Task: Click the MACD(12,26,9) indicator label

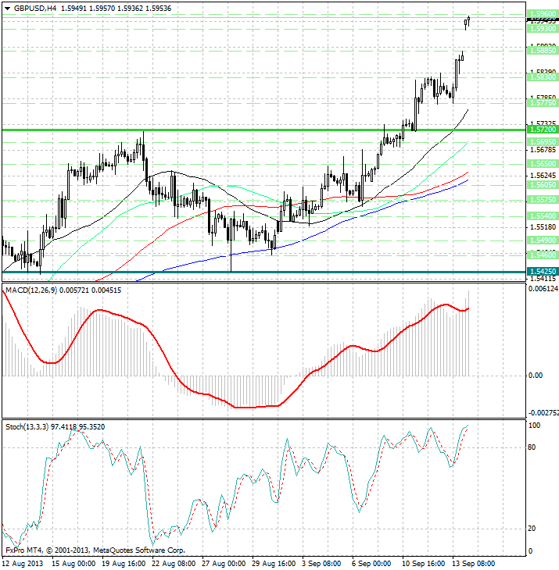Action: pos(31,290)
